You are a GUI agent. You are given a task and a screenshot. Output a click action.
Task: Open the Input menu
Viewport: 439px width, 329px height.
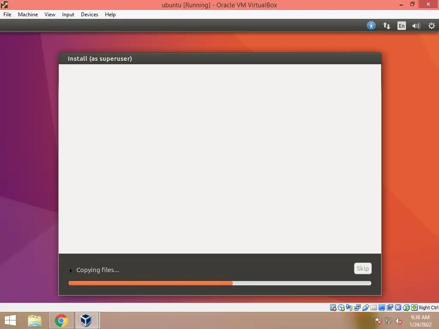point(68,15)
